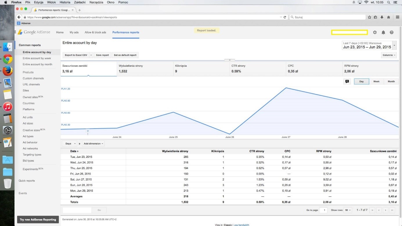402x226 pixels.
Task: Select the CTR strony metric card
Action: click(258, 69)
